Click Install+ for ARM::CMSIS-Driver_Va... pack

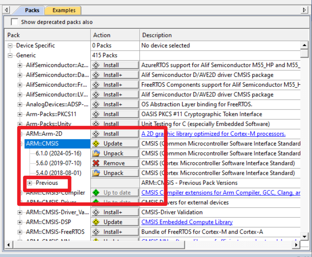click(x=115, y=212)
